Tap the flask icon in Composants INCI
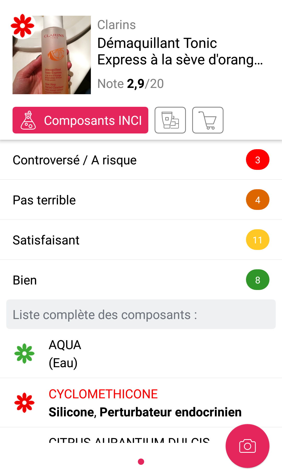 [28, 120]
